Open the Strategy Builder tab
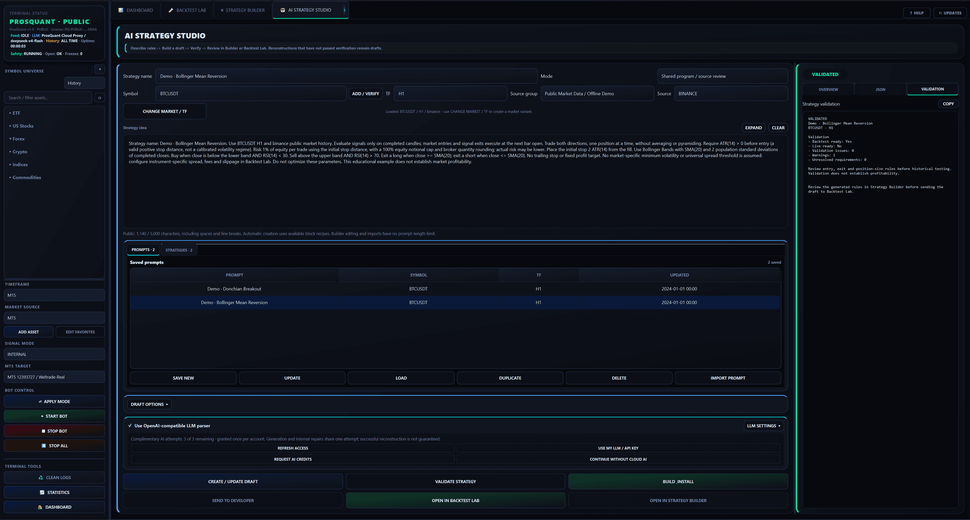Image resolution: width=970 pixels, height=520 pixels. pos(243,10)
